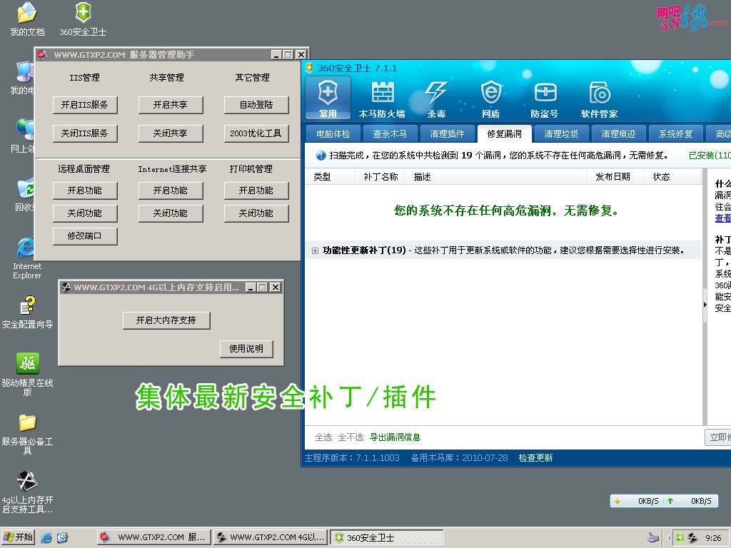Click the input-method keyboard icon in the tray
The image size is (731, 548).
click(x=652, y=538)
